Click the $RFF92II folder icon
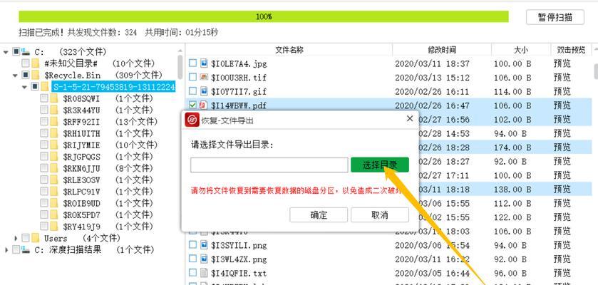The height and width of the screenshot is (285, 598). tap(54, 122)
